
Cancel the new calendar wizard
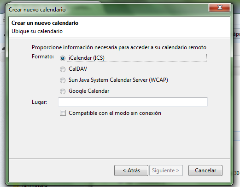pos(205,170)
